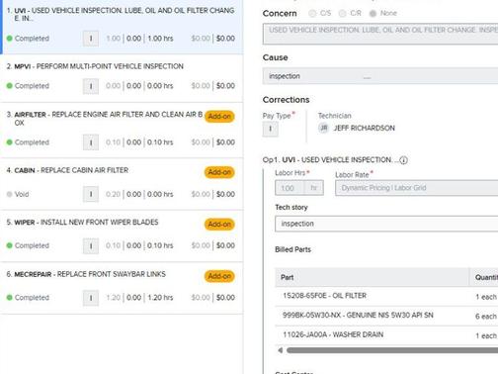
Task: Click the Labor Hrs 1.00 field
Action: click(290, 188)
